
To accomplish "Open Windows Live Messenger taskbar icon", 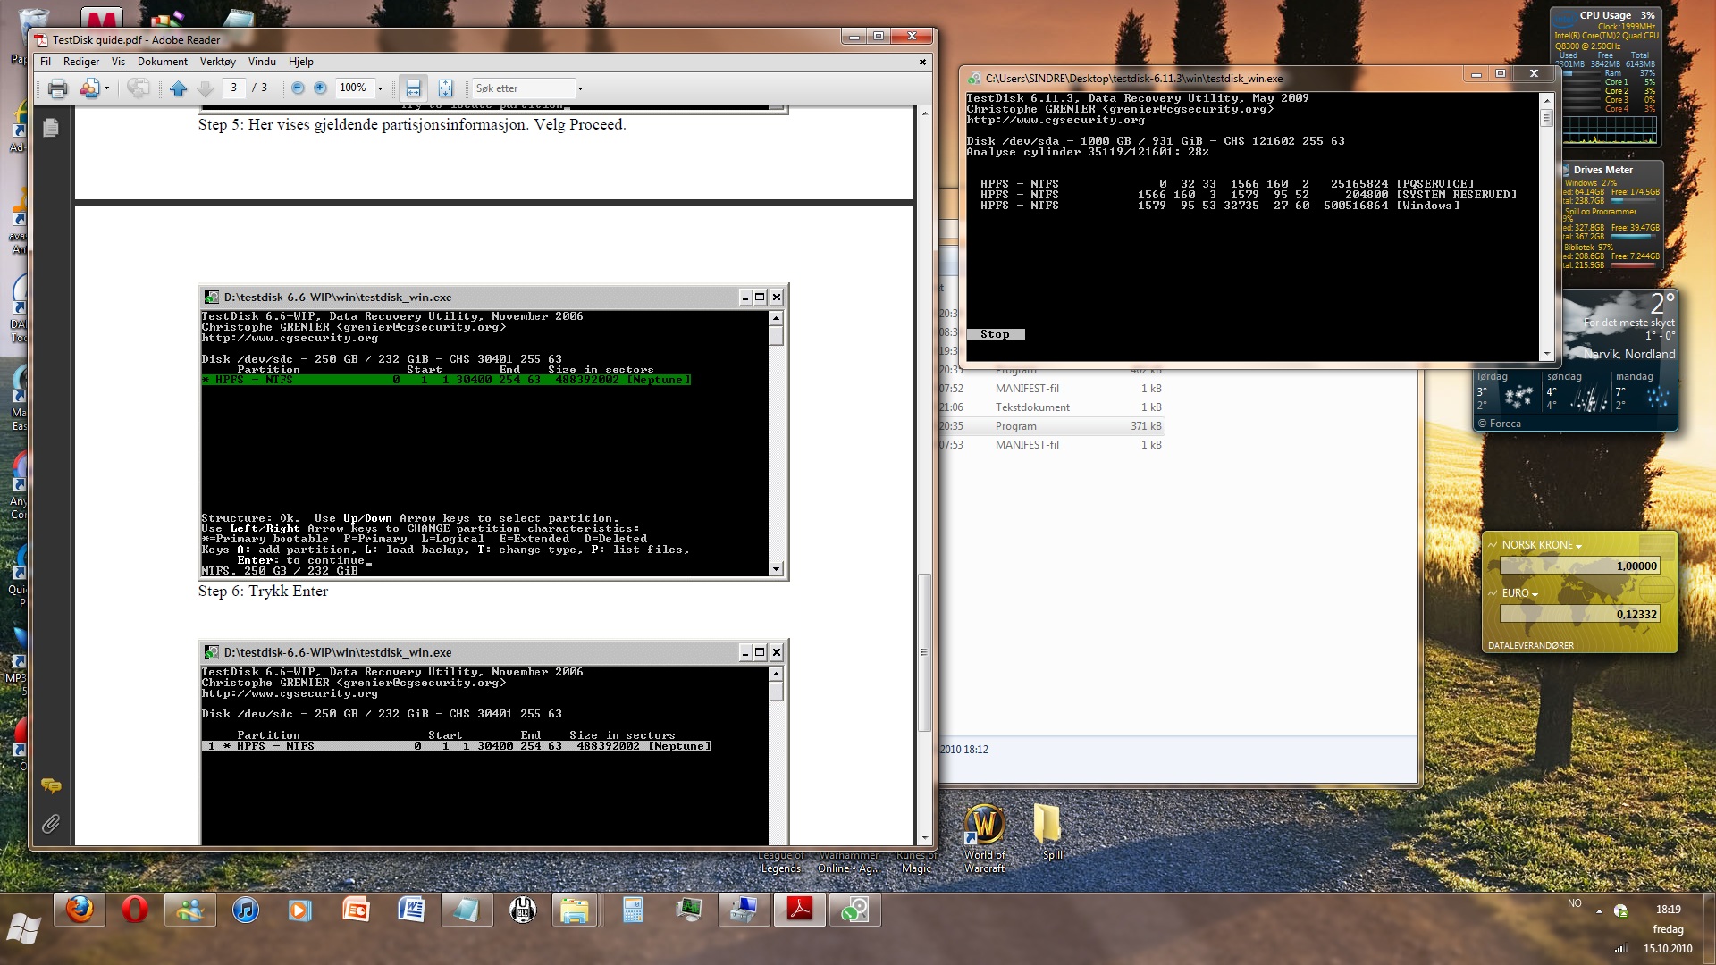I will 190,910.
